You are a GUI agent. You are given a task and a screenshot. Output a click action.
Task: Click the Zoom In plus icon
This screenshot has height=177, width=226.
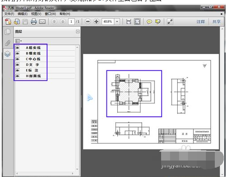pyautogui.click(x=96, y=21)
